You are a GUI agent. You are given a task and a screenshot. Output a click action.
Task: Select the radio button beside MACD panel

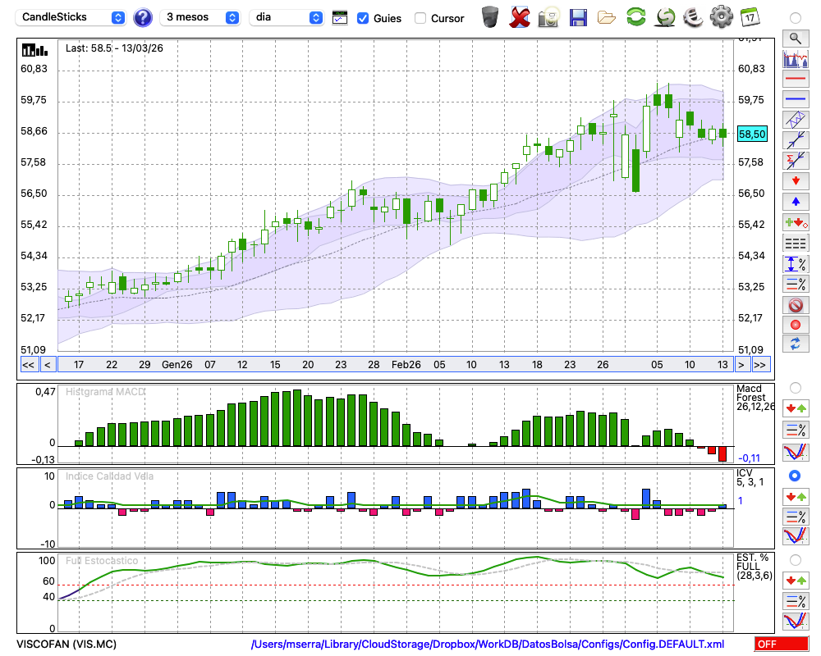tap(795, 387)
